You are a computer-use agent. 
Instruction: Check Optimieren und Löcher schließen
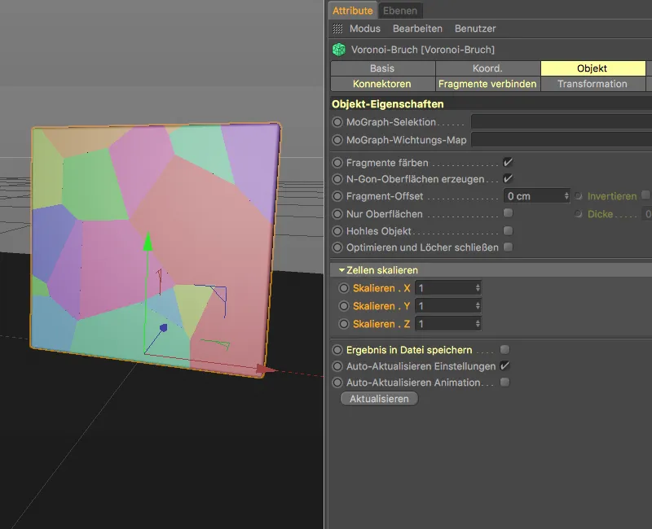[508, 247]
